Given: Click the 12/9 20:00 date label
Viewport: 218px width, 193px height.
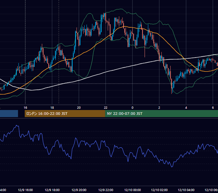Looking at the screenshot, I should (x=79, y=190).
